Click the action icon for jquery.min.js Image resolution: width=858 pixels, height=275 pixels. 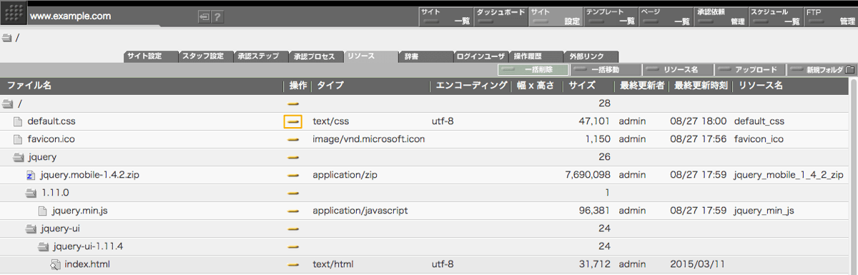[x=292, y=211]
